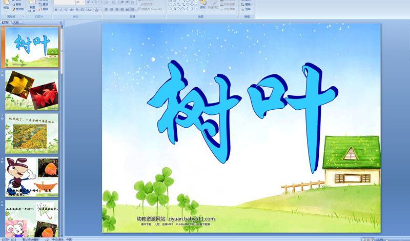Click Replace (替换) in Editing group
Viewport: 410px width, 241px height.
coord(248,4)
